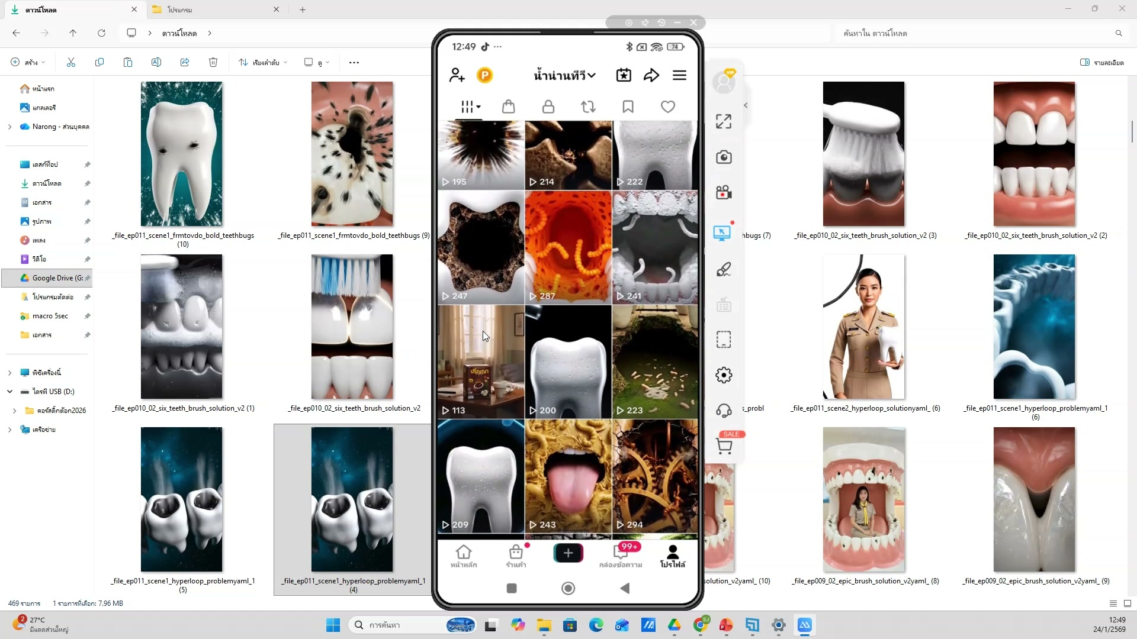
Task: Open the น้ำน่านทีวี username dropdown
Action: coord(563,75)
